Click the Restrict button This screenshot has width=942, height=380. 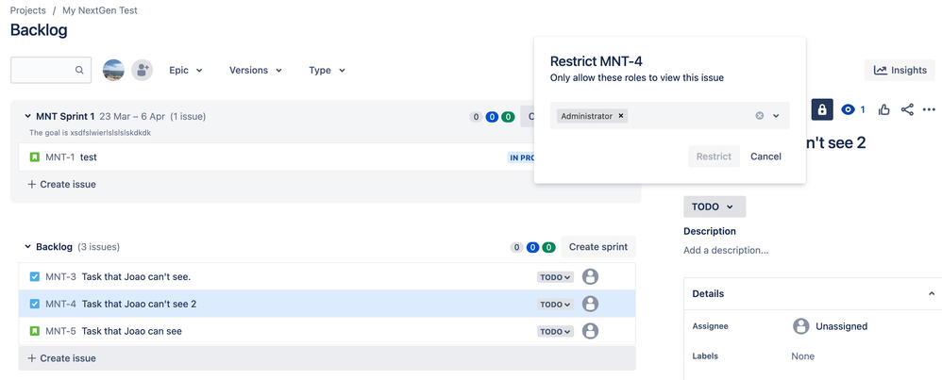point(714,157)
